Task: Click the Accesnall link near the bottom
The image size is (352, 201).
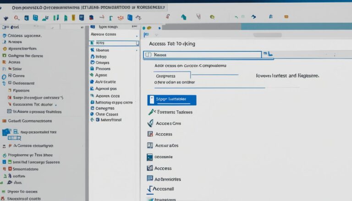Action: pyautogui.click(x=165, y=189)
